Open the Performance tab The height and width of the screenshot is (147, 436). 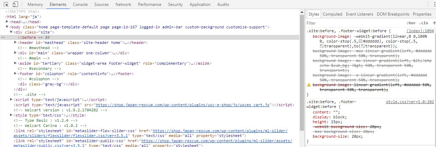tap(150, 4)
